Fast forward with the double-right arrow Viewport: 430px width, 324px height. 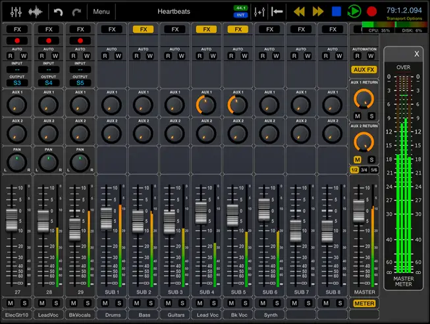[x=318, y=11]
